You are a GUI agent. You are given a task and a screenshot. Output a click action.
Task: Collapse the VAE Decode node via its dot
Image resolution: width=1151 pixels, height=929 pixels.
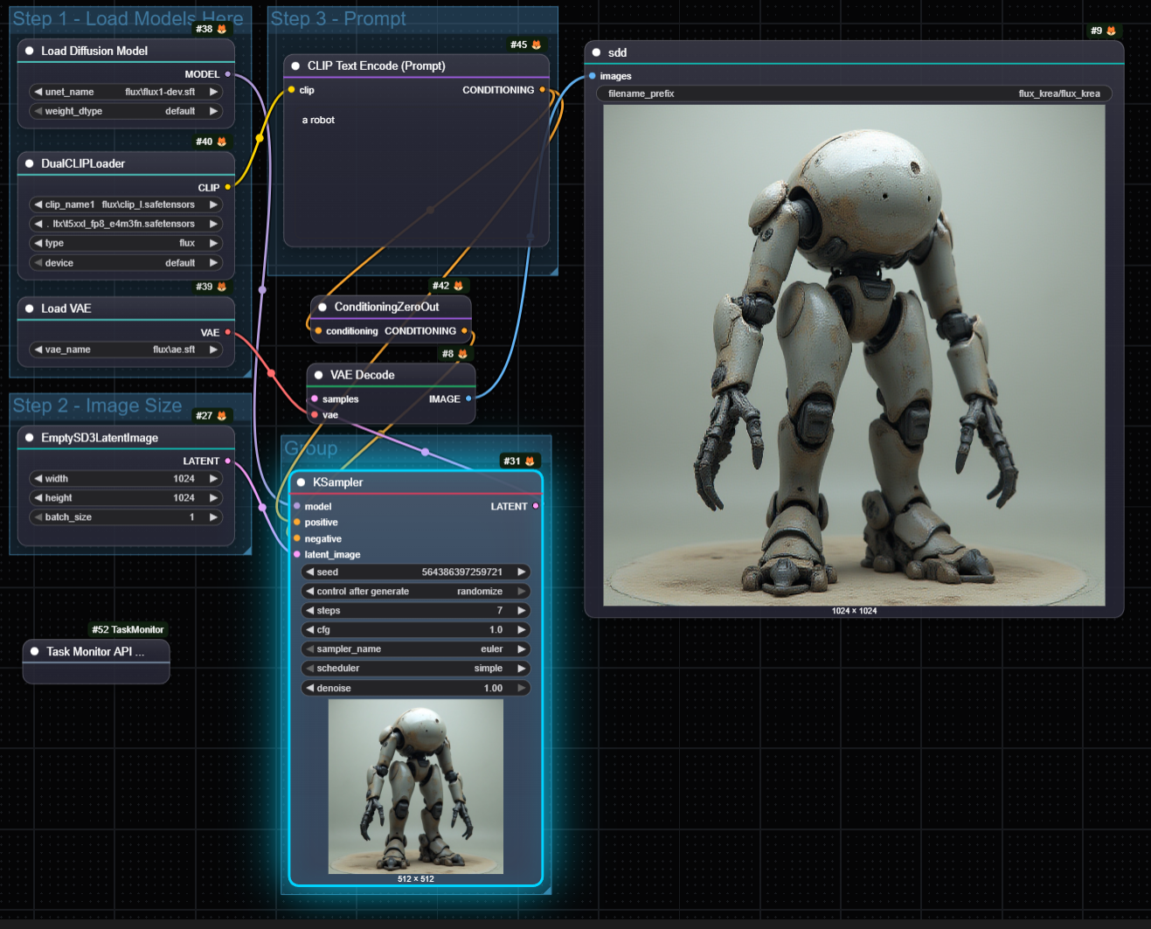click(318, 375)
